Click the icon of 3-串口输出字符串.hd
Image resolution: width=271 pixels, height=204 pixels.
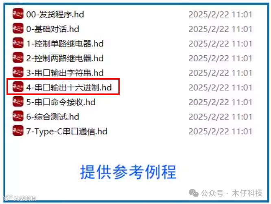pyautogui.click(x=18, y=72)
